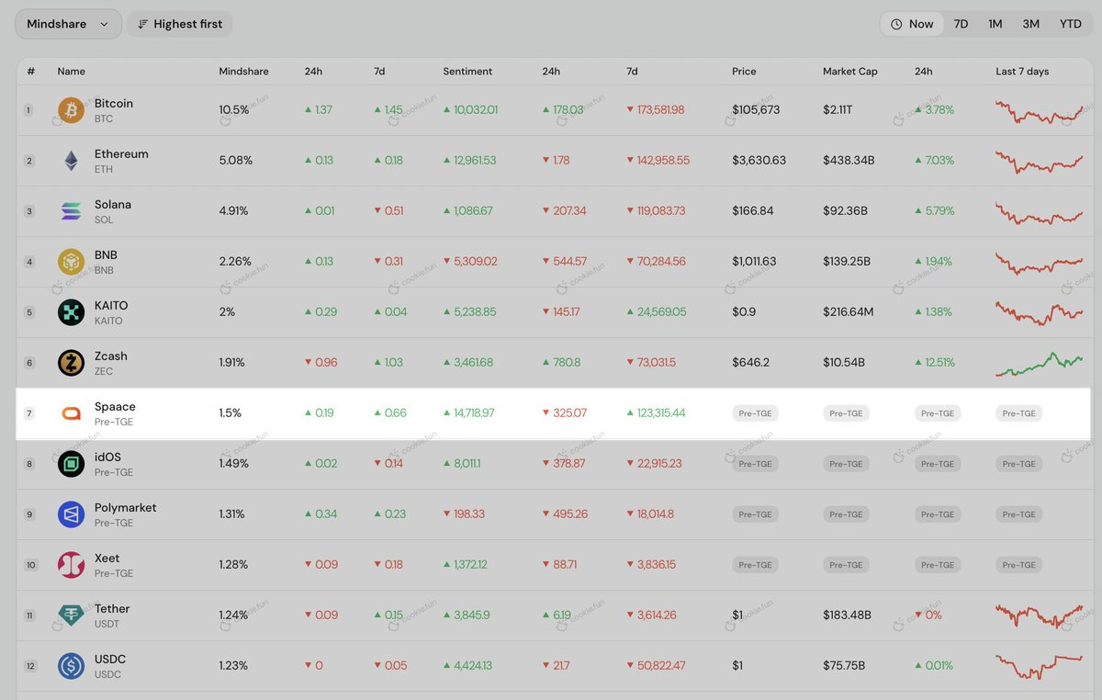
Task: Click the Tether logo icon
Action: (x=71, y=615)
